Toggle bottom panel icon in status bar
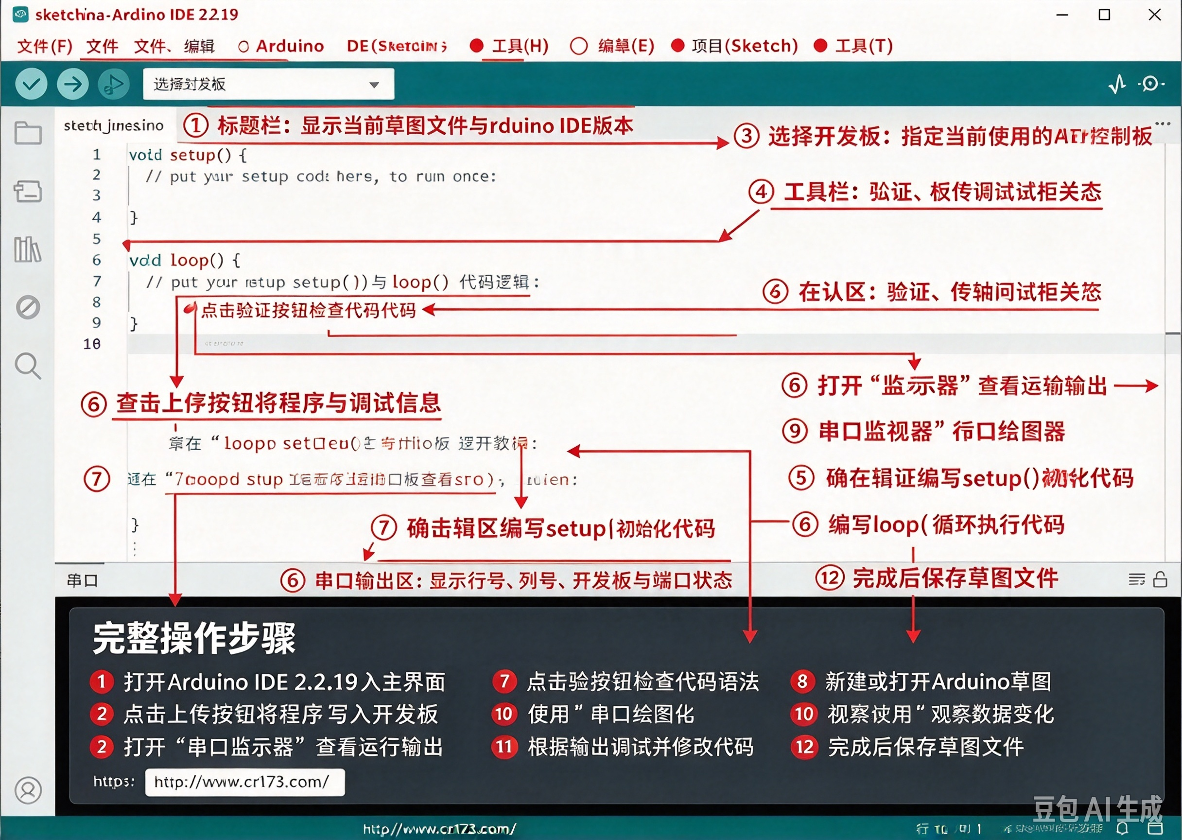The height and width of the screenshot is (840, 1182). (x=1155, y=828)
